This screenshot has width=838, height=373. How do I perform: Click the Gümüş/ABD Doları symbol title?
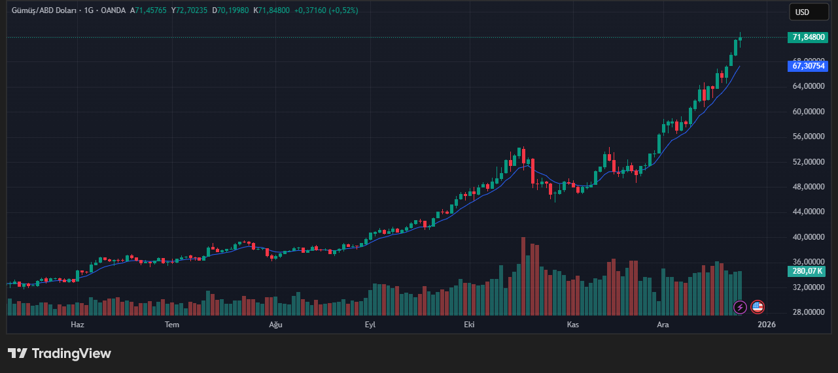[x=42, y=10]
